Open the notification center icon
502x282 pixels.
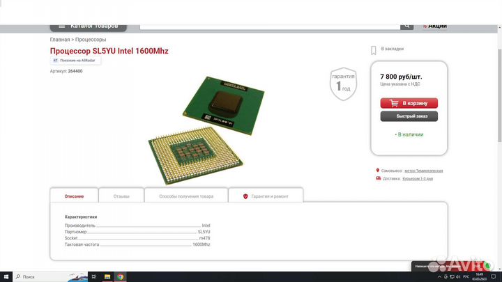[494, 276]
